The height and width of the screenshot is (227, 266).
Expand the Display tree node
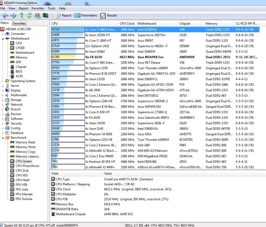pos(3,91)
